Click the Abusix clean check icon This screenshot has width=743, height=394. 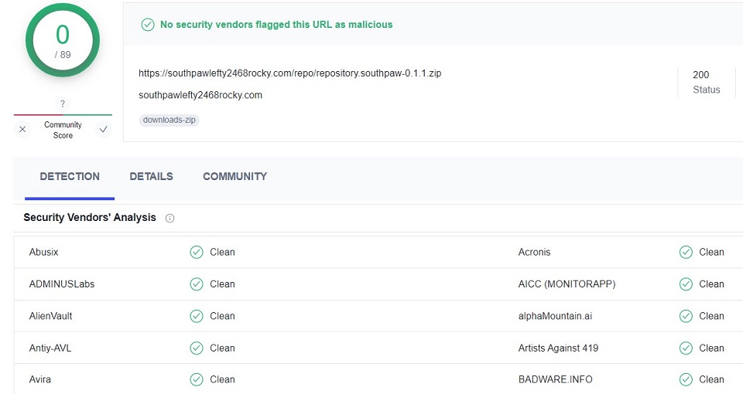click(196, 252)
